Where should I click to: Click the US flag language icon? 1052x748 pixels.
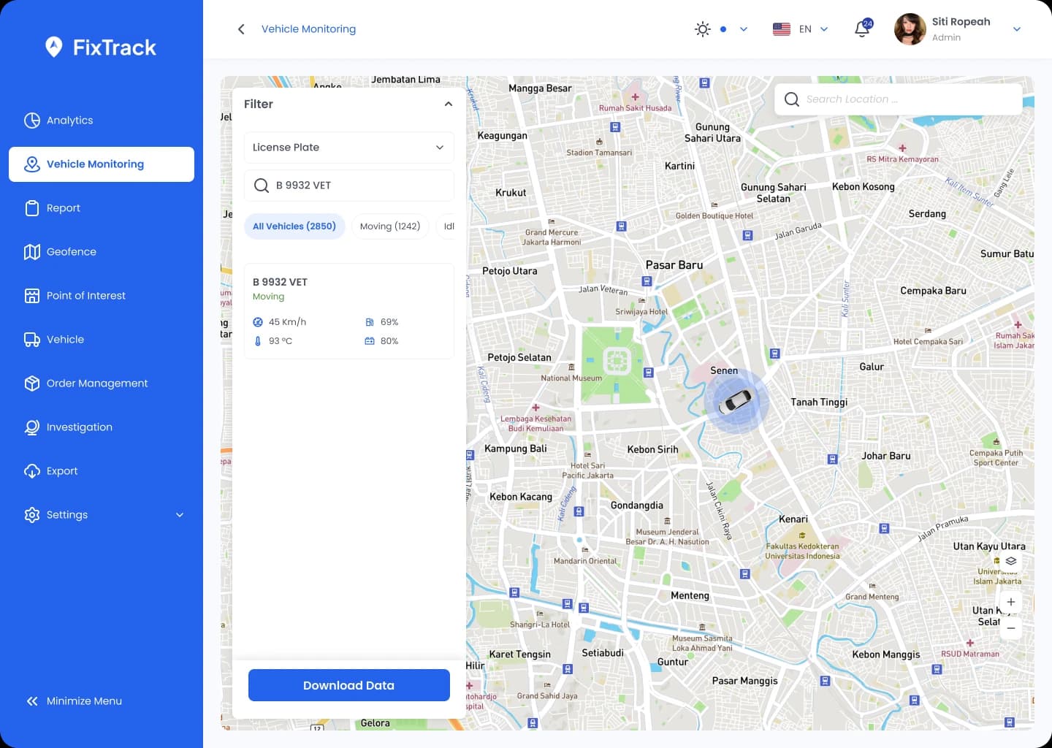click(x=782, y=29)
